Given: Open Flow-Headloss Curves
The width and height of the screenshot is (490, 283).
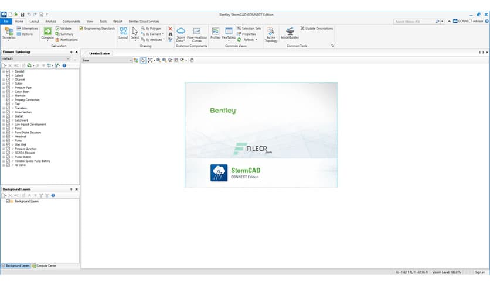Looking at the screenshot, I should pyautogui.click(x=197, y=34).
